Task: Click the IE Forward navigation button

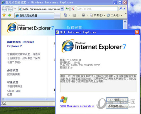Action: point(10,9)
